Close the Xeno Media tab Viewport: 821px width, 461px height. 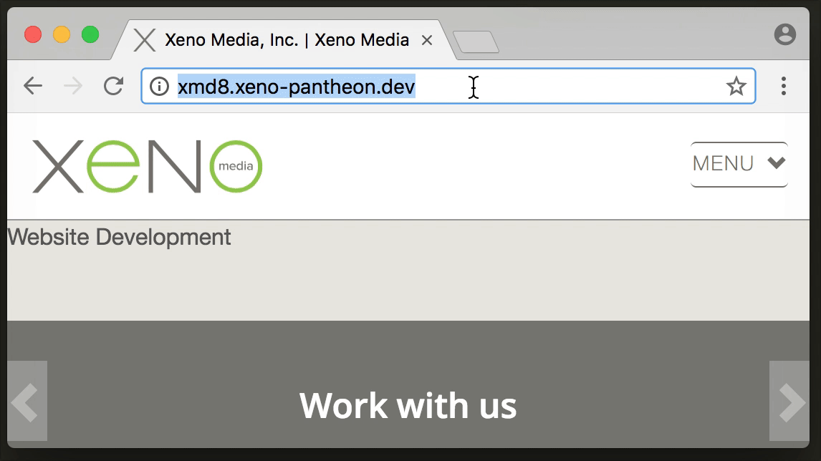coord(427,40)
